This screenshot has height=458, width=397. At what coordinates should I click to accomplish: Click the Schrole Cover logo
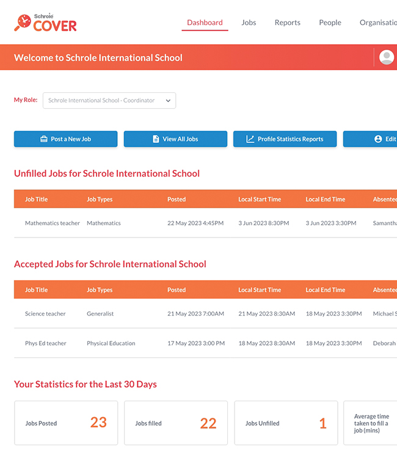pos(46,23)
